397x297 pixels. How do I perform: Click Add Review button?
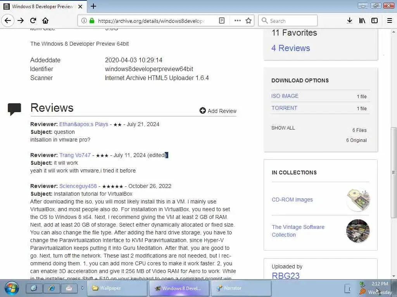point(218,111)
